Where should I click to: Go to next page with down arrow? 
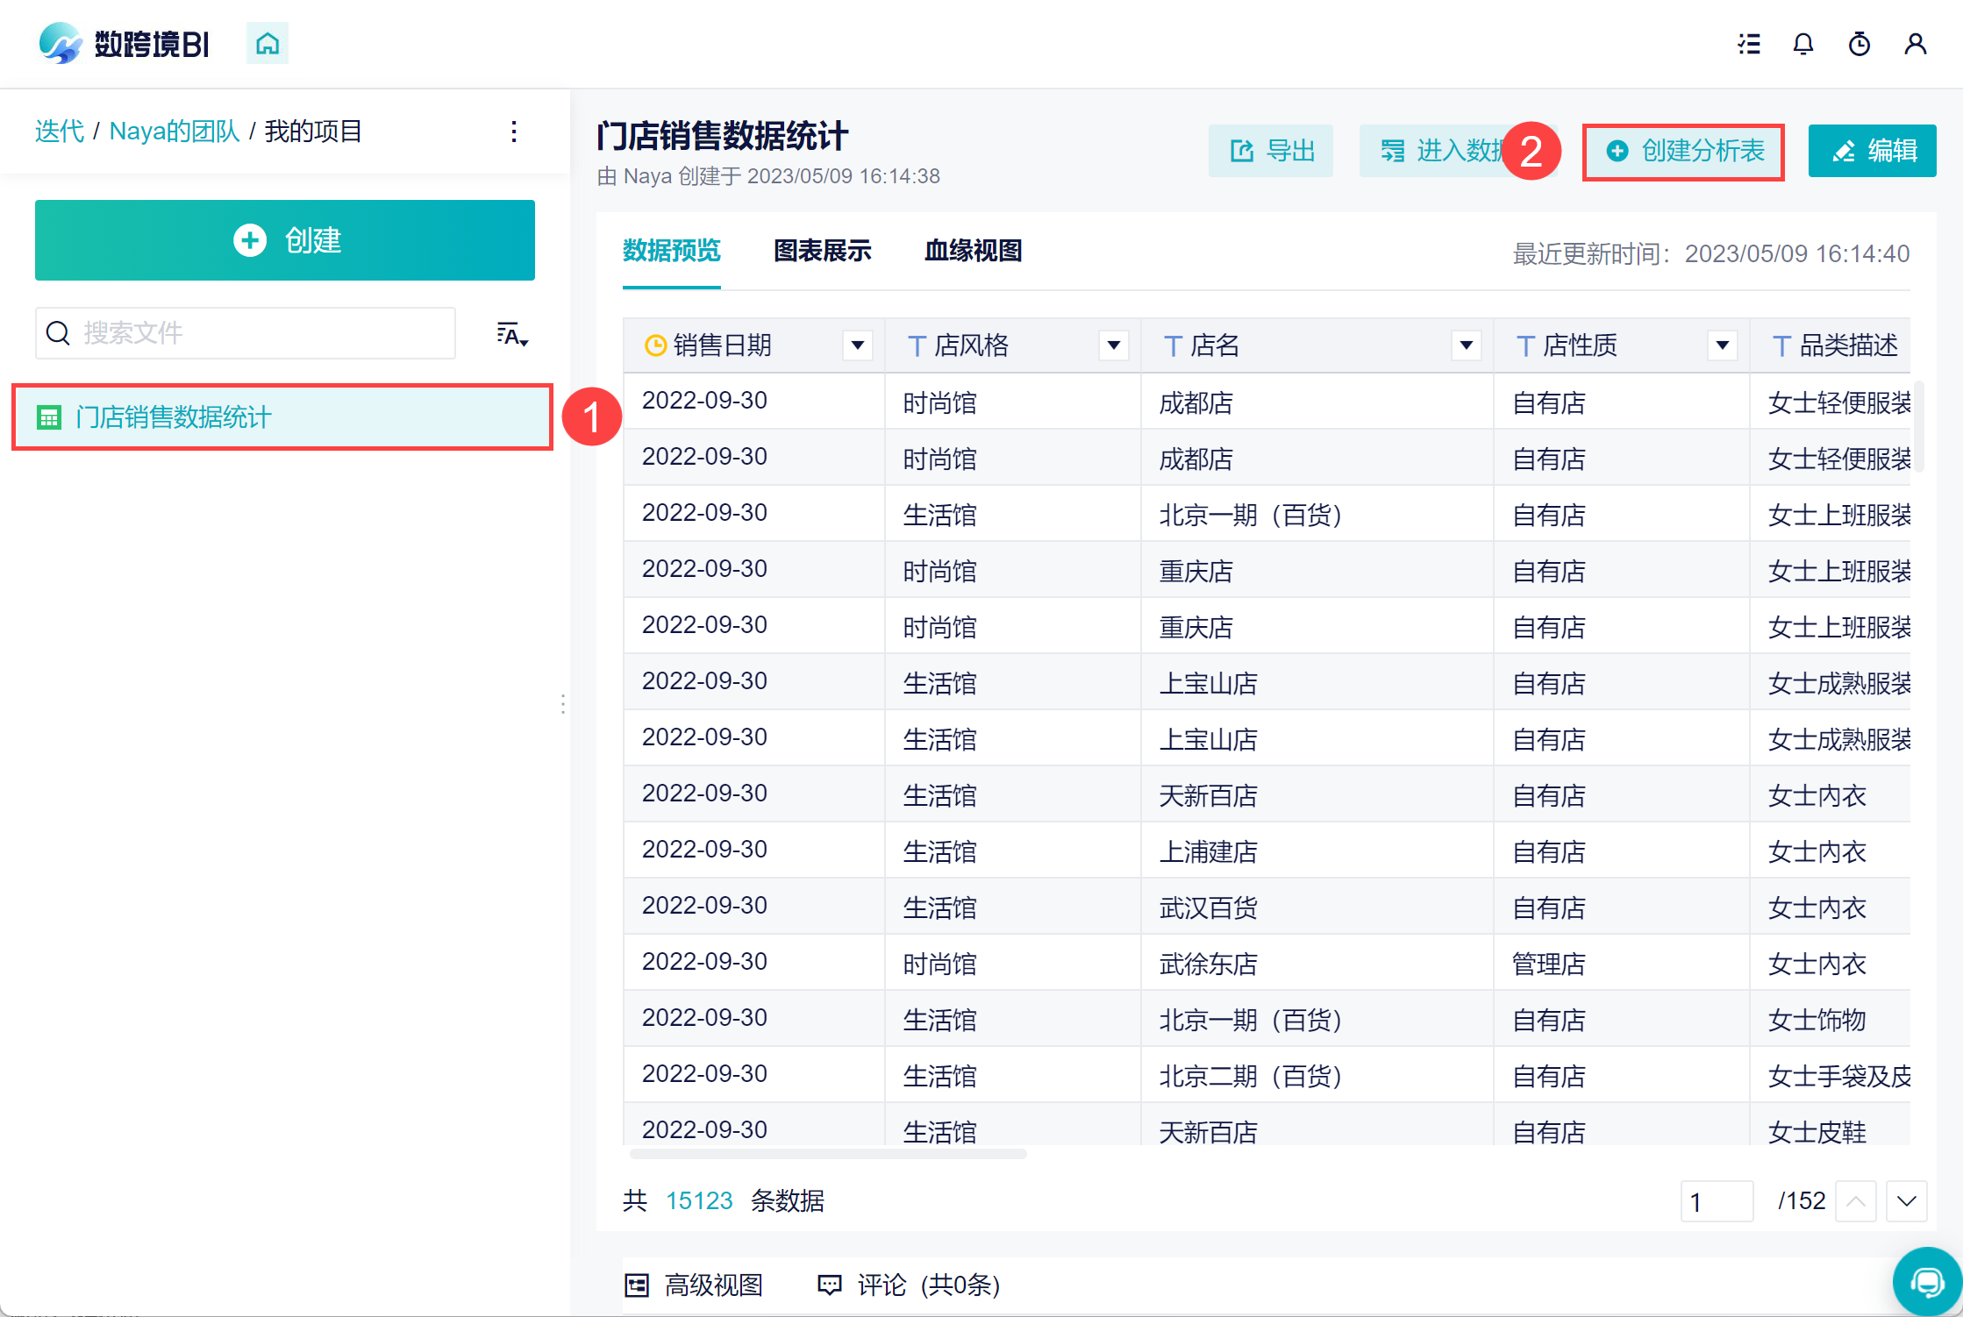click(1906, 1201)
